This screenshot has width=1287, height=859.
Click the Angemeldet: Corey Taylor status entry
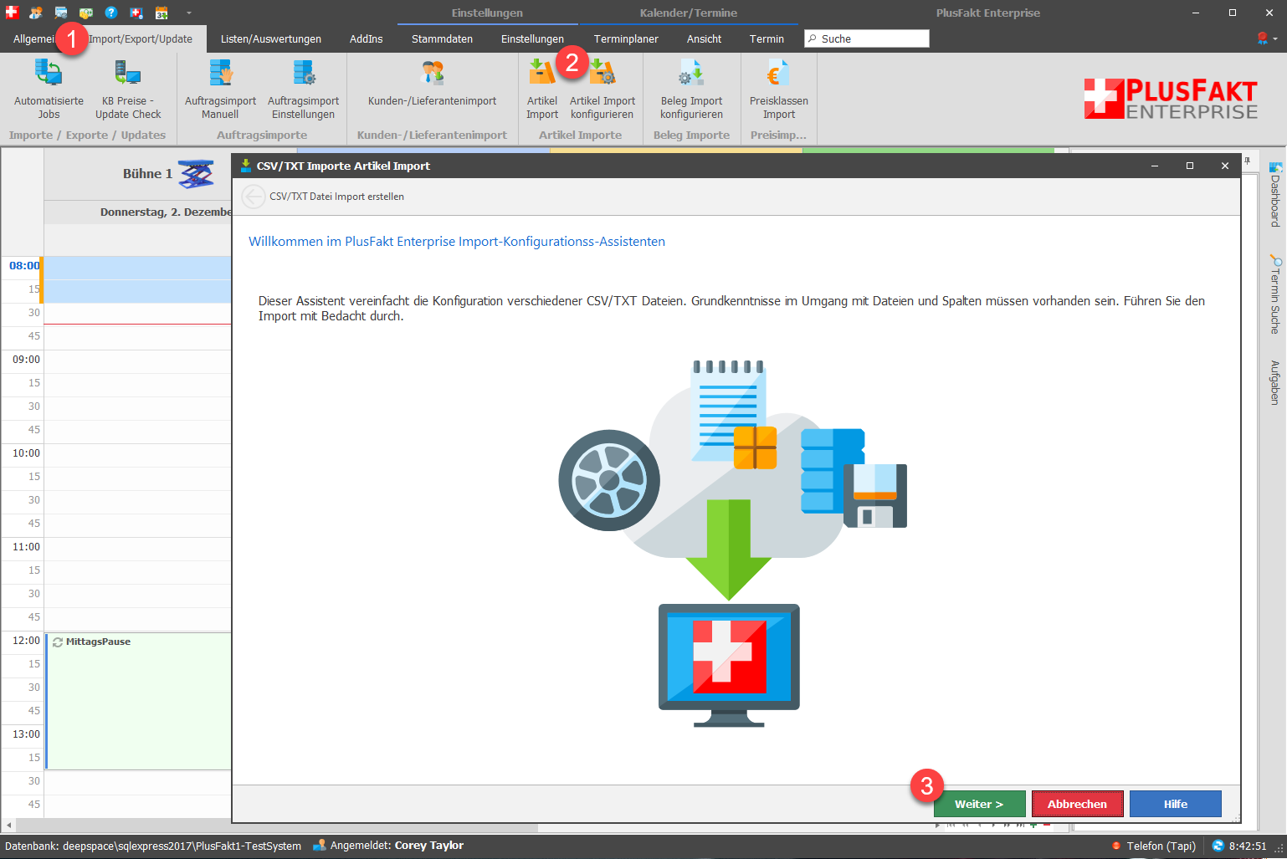click(x=388, y=846)
